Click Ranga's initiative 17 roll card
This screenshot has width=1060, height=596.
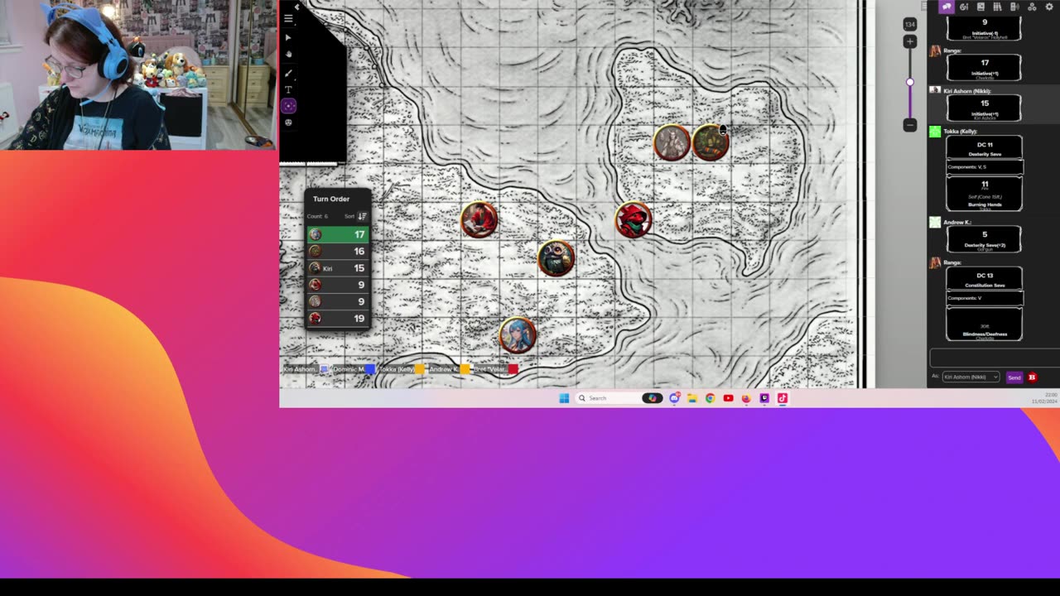click(985, 68)
